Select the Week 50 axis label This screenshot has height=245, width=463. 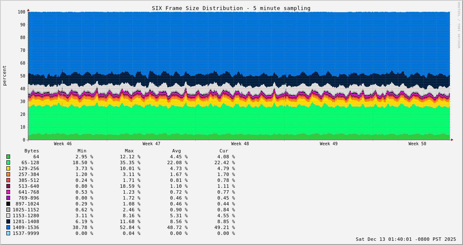[417, 144]
